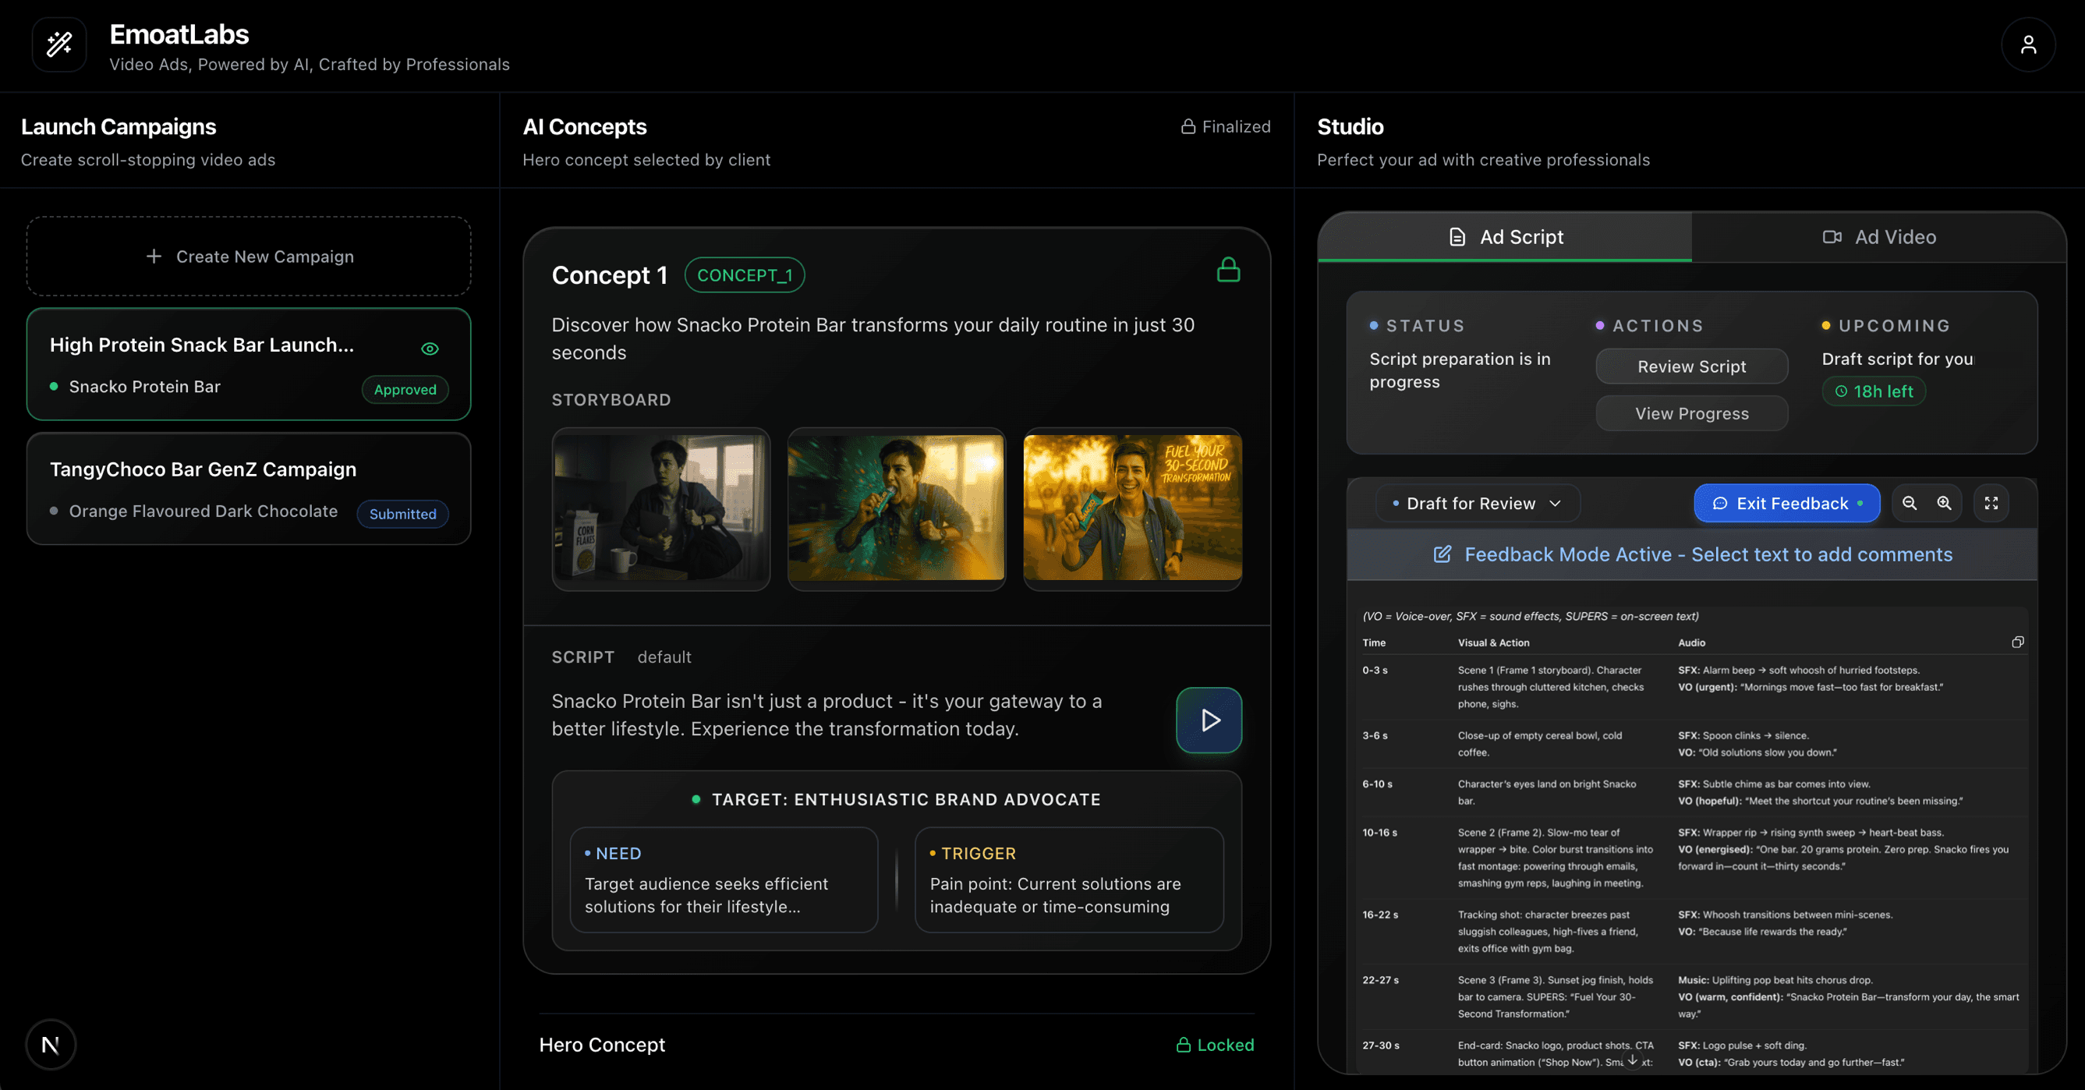
Task: Open the user profile icon top right
Action: tap(2029, 44)
